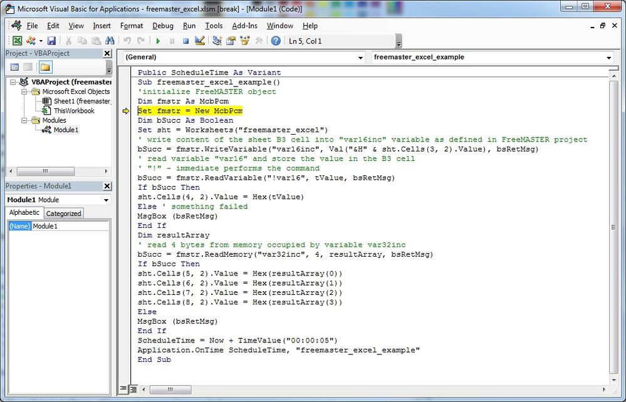Viewport: 626px width, 402px height.
Task: Run the macro with the green play icon
Action: coord(158,41)
